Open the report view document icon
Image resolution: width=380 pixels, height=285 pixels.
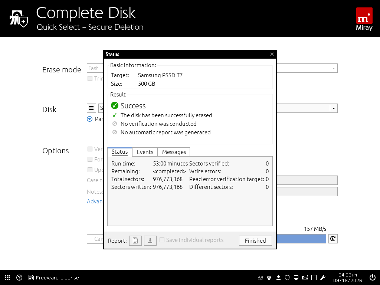point(135,240)
